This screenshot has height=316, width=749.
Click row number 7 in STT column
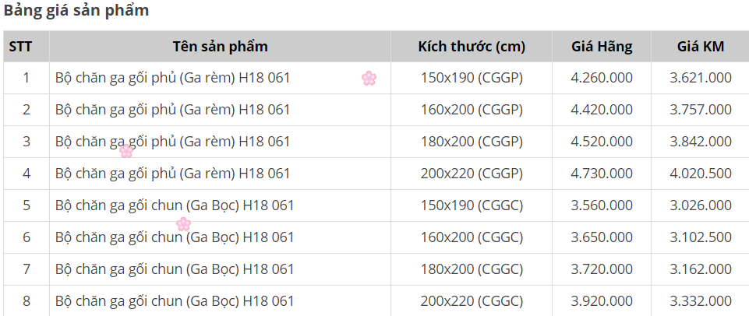pyautogui.click(x=26, y=269)
